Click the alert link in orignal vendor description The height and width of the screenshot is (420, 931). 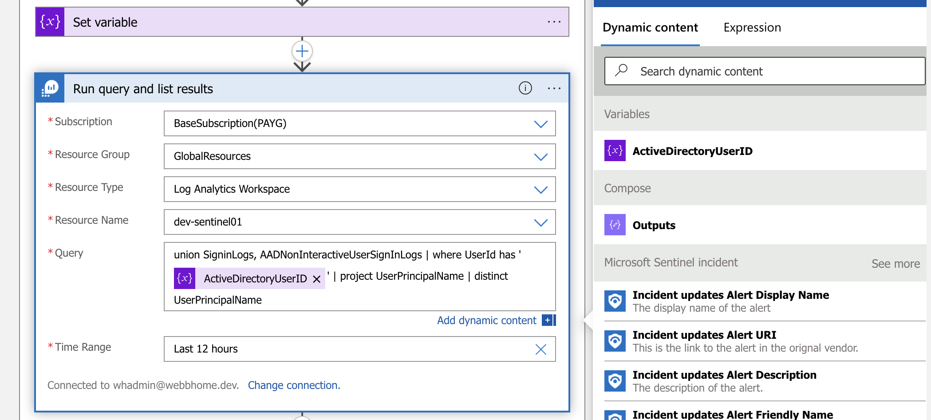(x=746, y=348)
